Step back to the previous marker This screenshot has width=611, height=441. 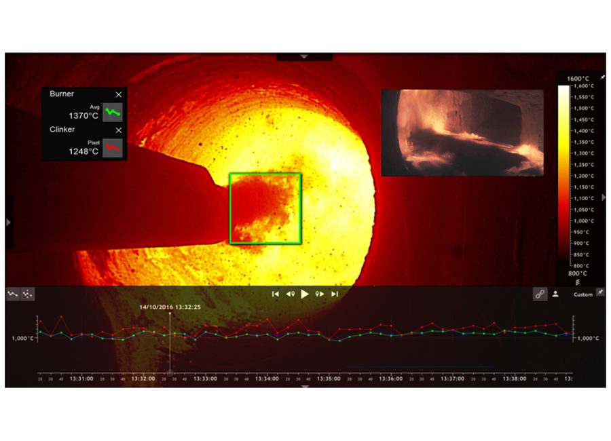coord(290,294)
